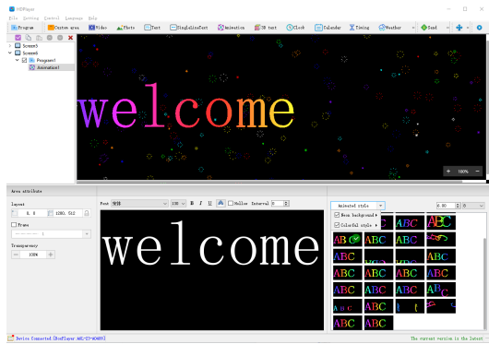Click the layout lock icon
The image size is (489, 344).
click(87, 213)
